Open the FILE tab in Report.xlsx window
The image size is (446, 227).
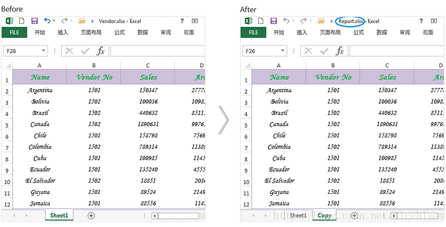(x=253, y=33)
